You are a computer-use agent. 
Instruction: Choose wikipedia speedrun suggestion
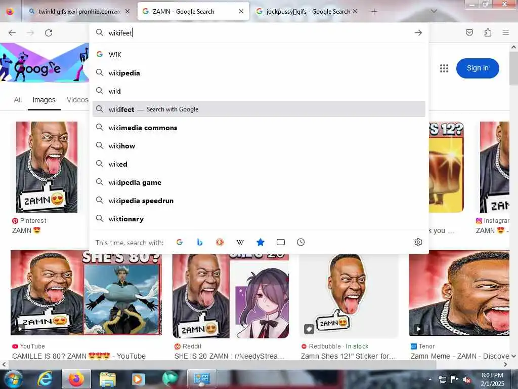[x=258, y=201]
